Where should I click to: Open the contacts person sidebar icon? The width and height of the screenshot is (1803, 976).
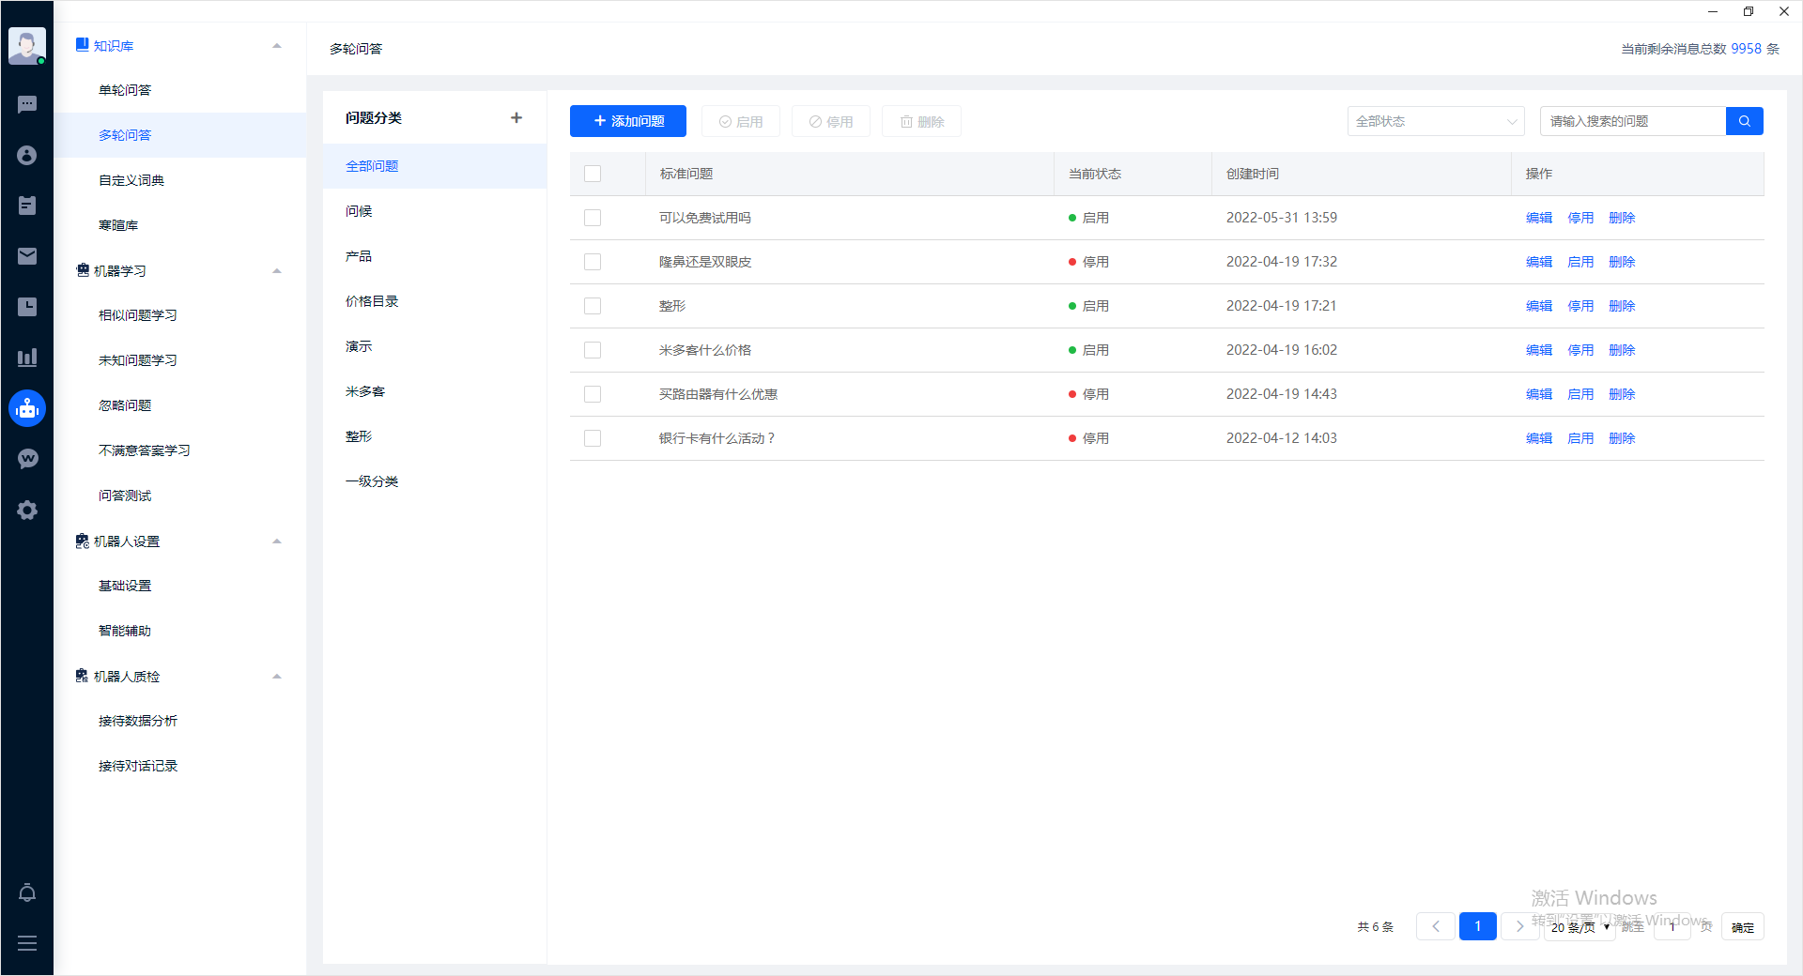(x=27, y=155)
